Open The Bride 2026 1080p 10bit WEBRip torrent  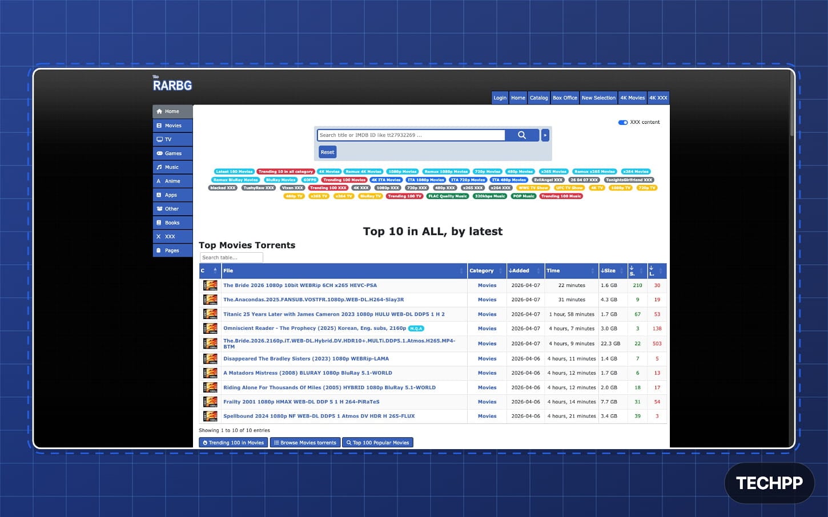[x=300, y=285]
